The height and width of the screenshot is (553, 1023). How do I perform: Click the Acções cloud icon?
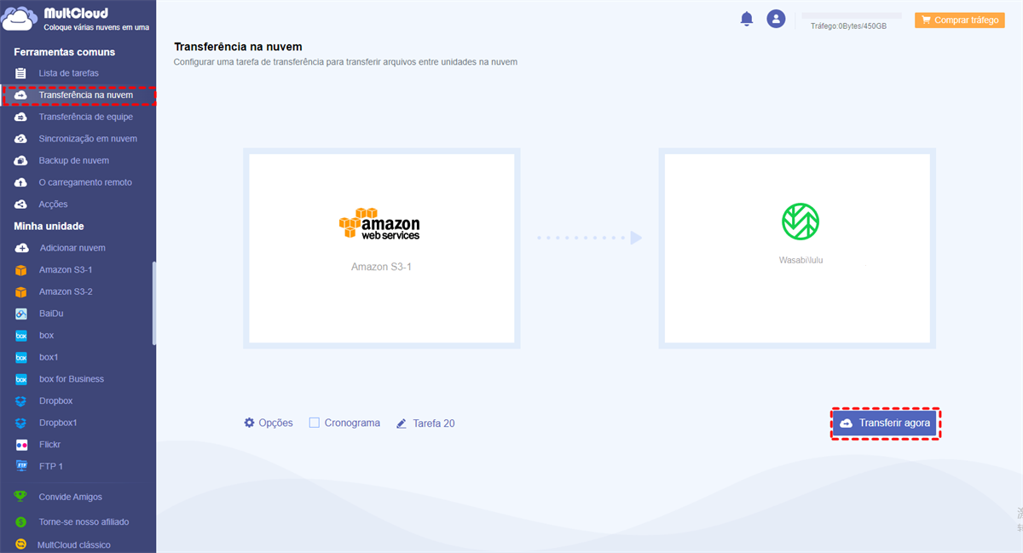20,204
